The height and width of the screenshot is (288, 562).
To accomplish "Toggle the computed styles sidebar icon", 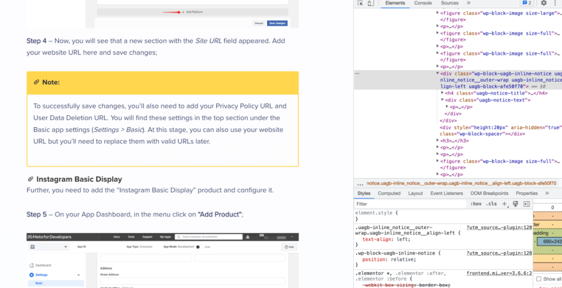I will coord(527,204).
